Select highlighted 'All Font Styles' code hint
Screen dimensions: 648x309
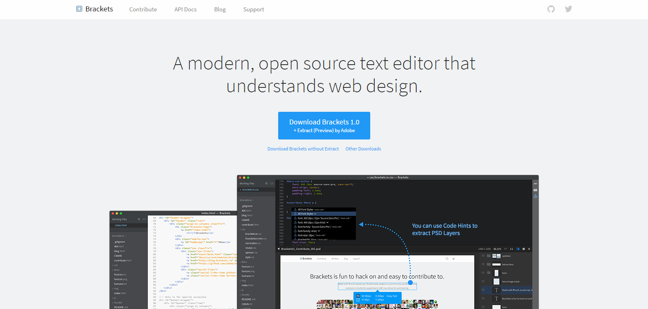[x=323, y=214]
